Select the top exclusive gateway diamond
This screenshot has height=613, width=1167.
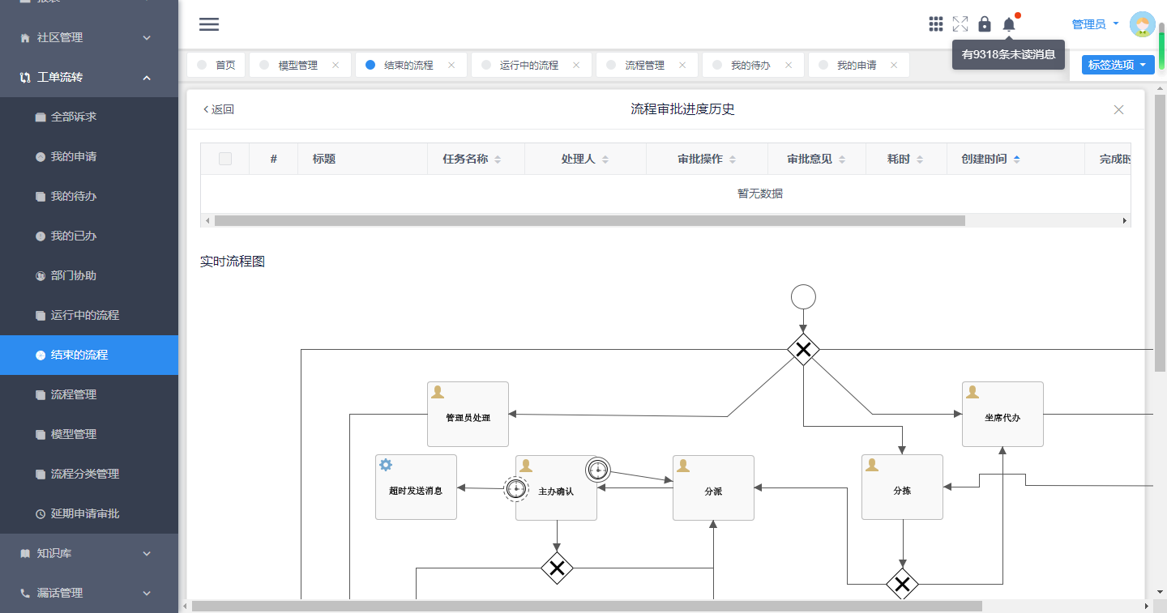[x=803, y=350]
